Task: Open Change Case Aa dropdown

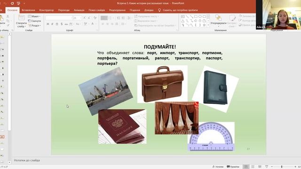Action: (78, 24)
